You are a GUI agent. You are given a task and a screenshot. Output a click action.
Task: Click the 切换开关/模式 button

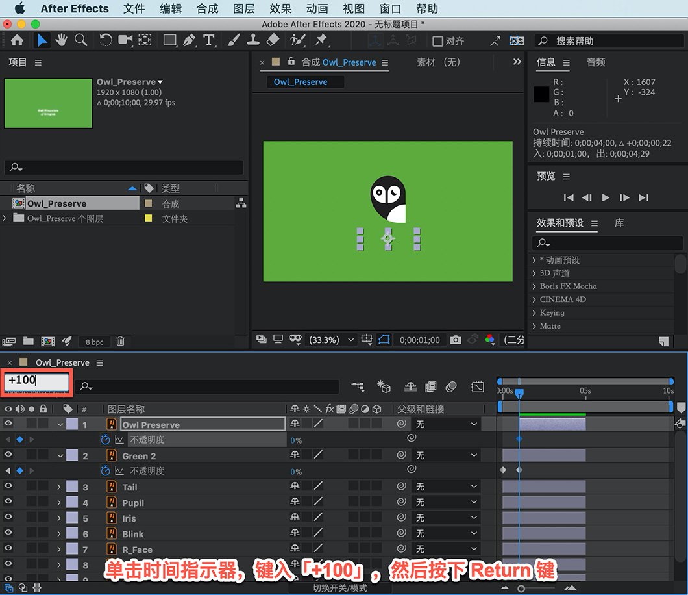[x=339, y=588]
